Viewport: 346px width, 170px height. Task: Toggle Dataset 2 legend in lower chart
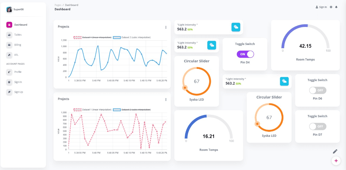132,110
